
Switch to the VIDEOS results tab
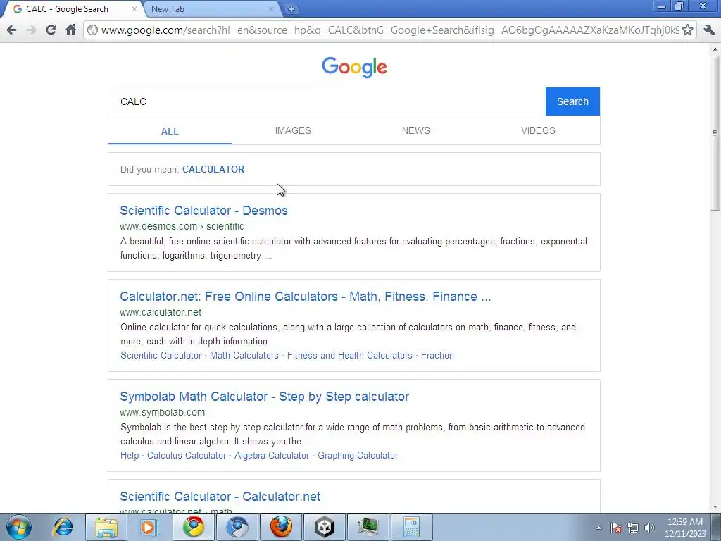pos(538,130)
